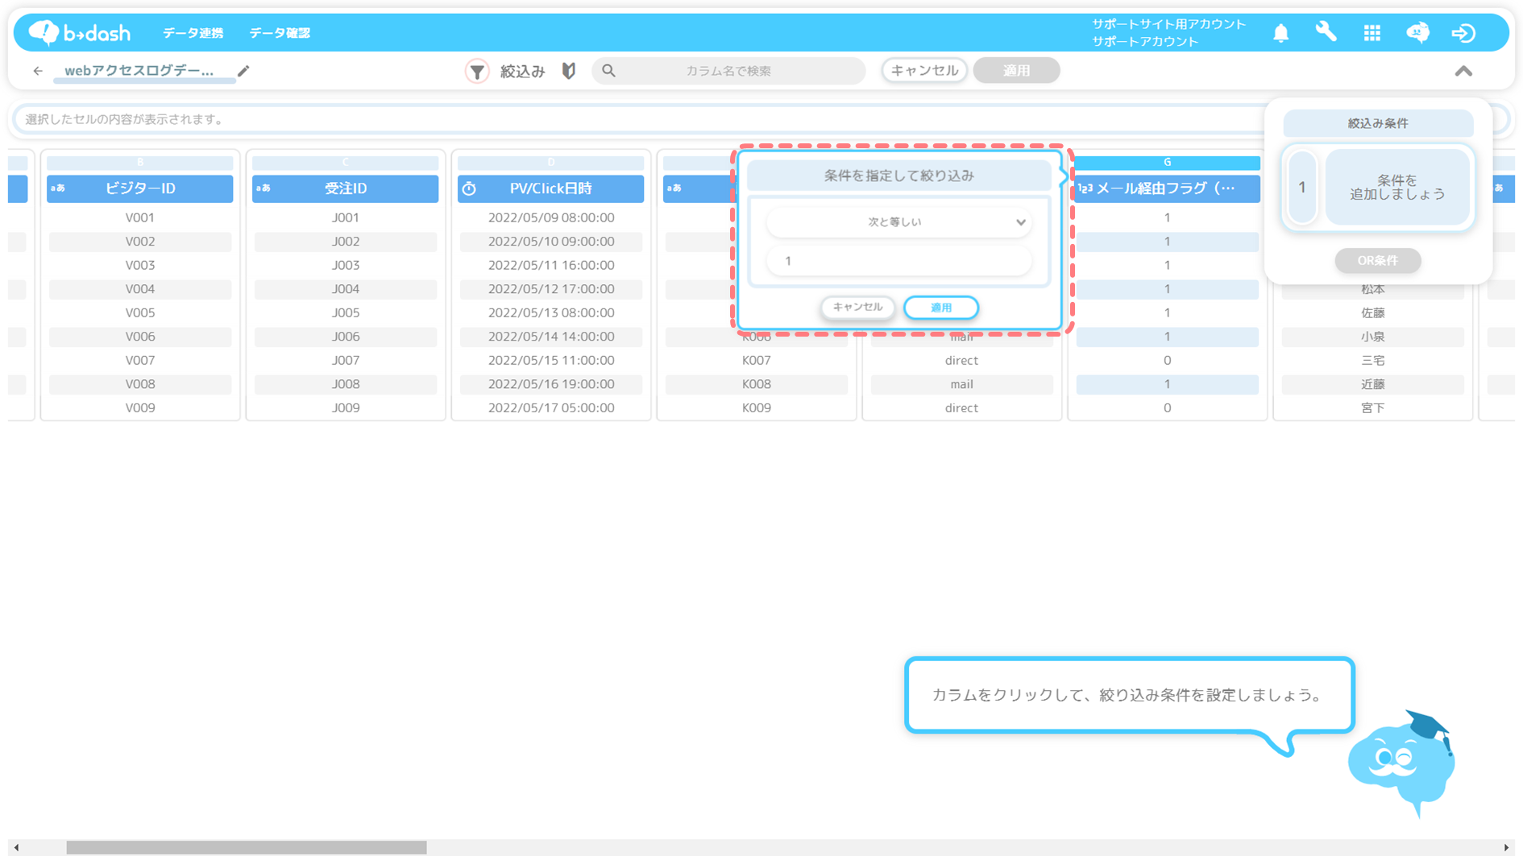Go back with the left arrow icon
This screenshot has height=856, width=1523.
point(38,71)
